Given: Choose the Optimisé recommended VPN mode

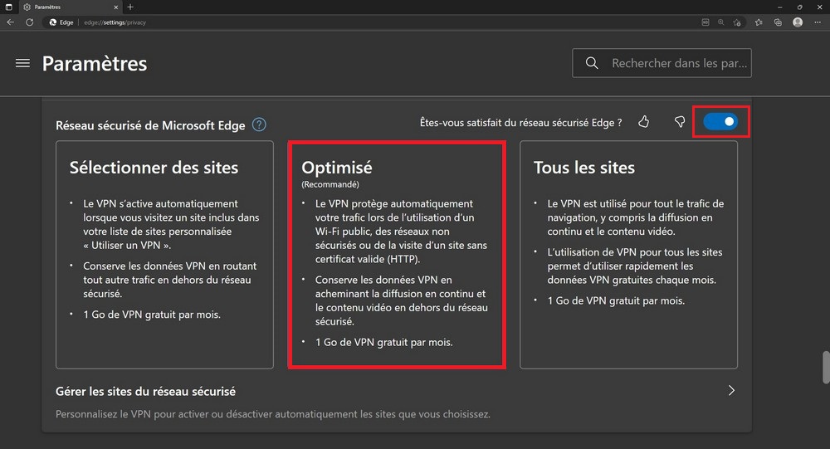Looking at the screenshot, I should click(397, 254).
